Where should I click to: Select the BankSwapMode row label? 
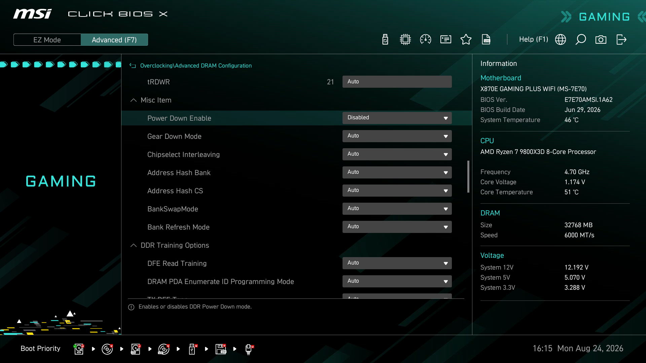tap(173, 209)
